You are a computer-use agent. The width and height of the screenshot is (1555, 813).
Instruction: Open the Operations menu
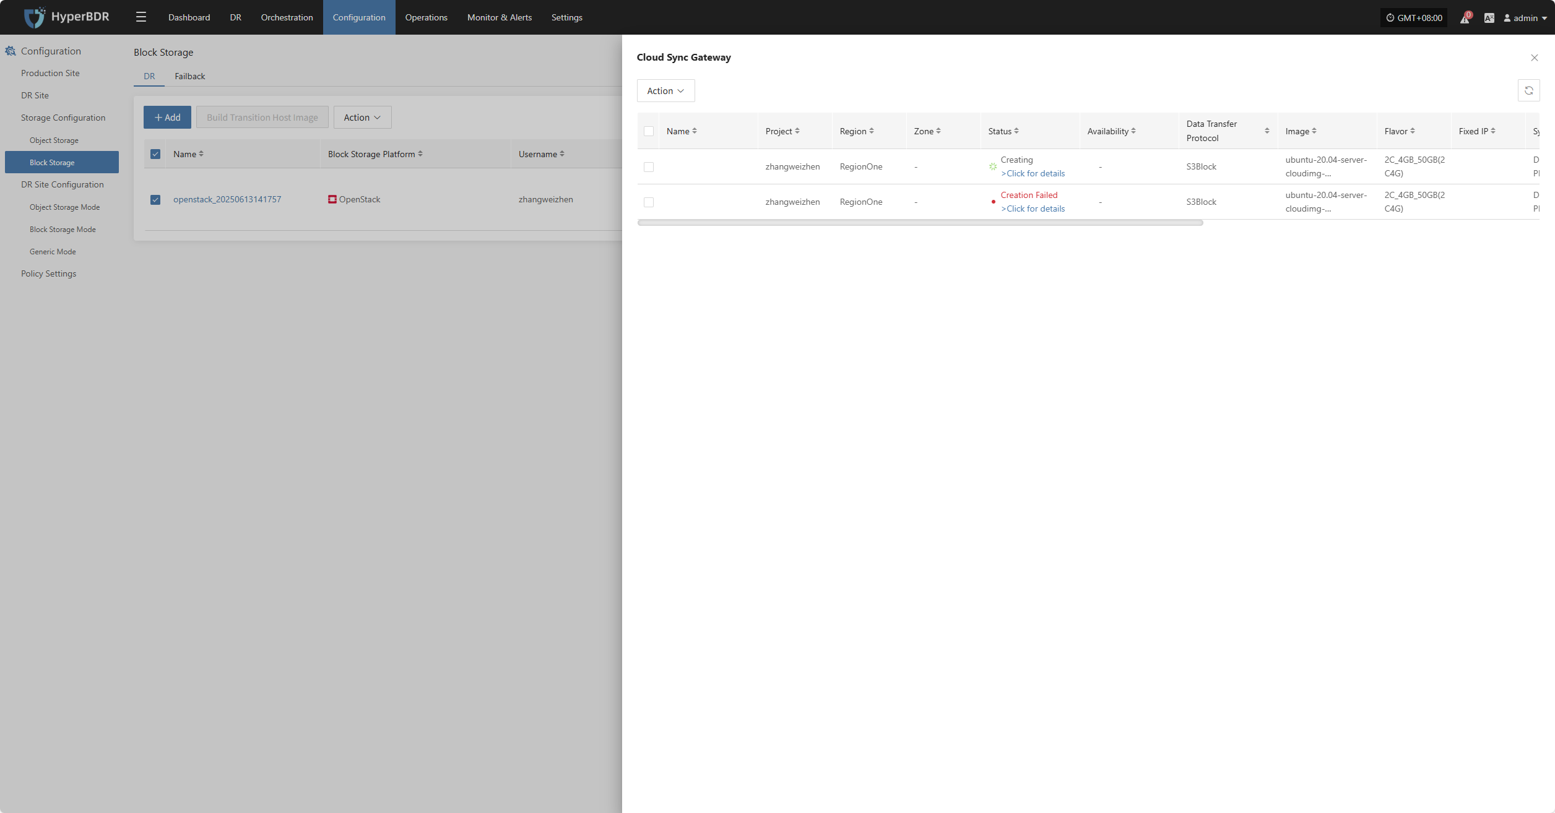pyautogui.click(x=426, y=17)
